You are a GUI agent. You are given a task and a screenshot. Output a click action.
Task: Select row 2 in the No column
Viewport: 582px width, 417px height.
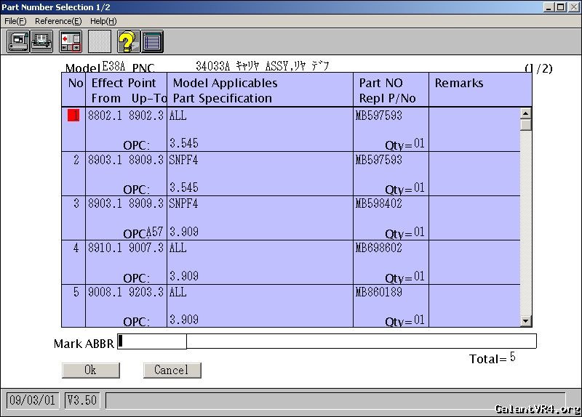click(75, 160)
